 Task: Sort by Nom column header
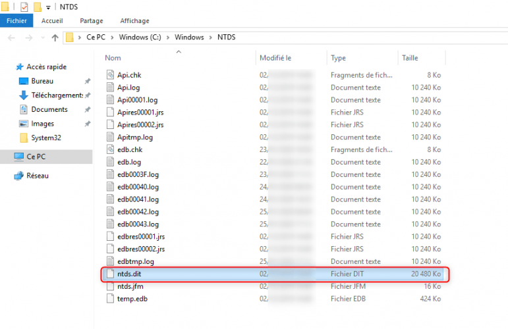(x=113, y=58)
